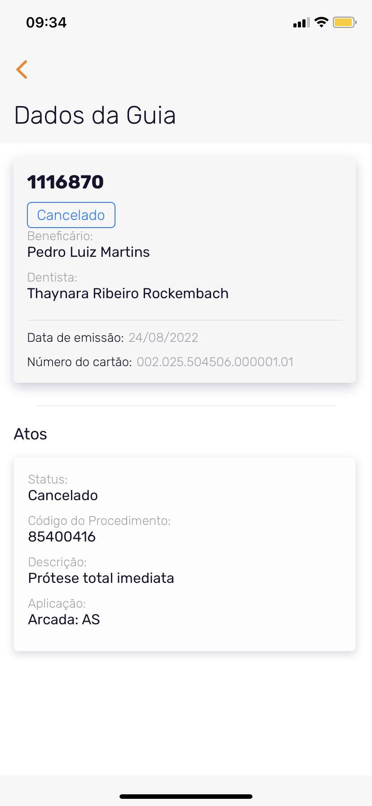Tap the Wi-Fi status icon
Viewport: 372px width, 806px height.
click(x=321, y=22)
